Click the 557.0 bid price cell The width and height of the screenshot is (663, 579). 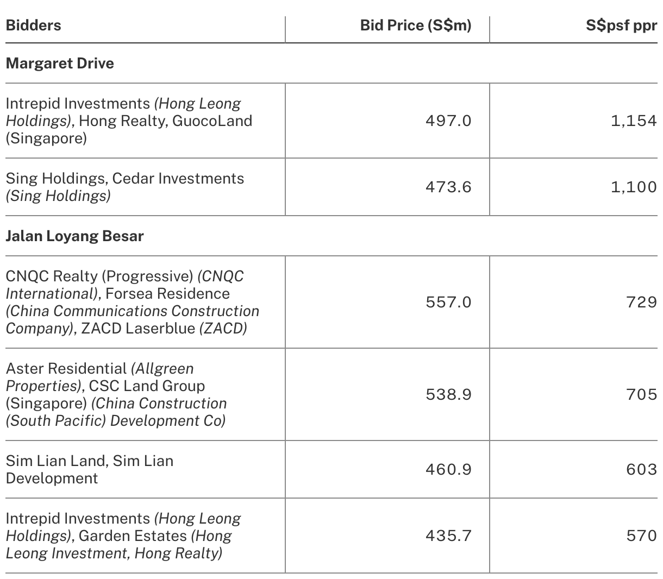point(448,302)
